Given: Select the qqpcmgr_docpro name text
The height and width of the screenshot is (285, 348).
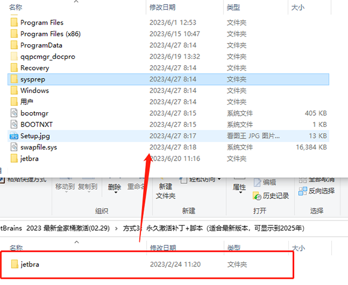Looking at the screenshot, I should [48, 56].
